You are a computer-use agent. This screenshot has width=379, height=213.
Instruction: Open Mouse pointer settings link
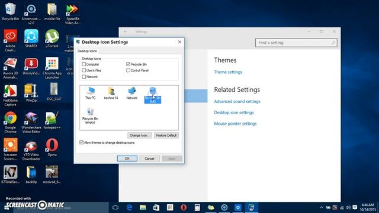point(235,124)
